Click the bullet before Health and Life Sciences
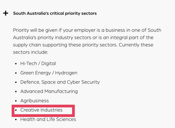Viewport: 175px width, 128px height. click(16, 119)
